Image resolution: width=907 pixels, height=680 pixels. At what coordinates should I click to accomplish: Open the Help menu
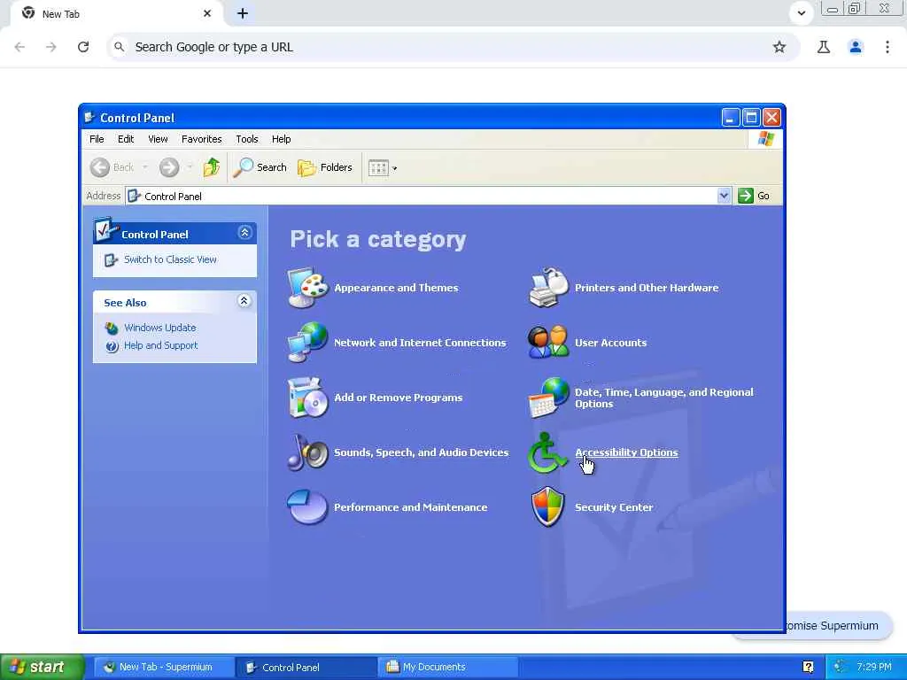click(281, 139)
